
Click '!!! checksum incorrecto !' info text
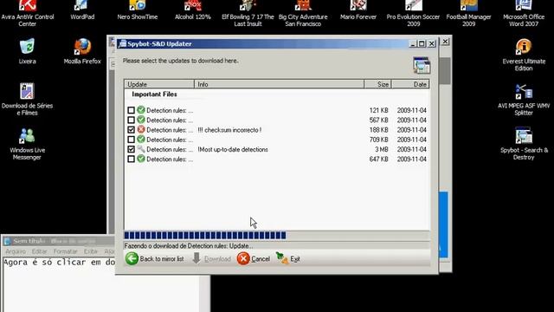pyautogui.click(x=229, y=130)
